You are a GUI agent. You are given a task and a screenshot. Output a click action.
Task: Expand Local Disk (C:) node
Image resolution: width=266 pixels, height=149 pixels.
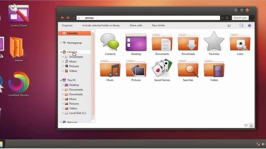[63, 113]
